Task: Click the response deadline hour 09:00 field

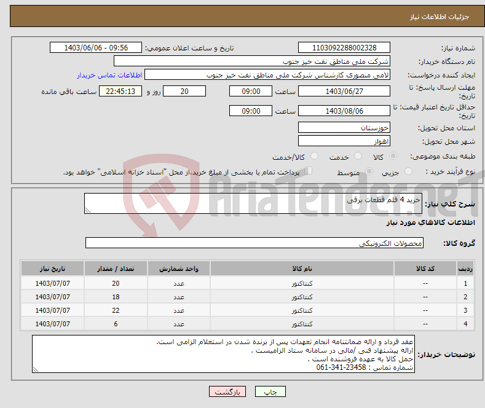Action: (x=251, y=91)
